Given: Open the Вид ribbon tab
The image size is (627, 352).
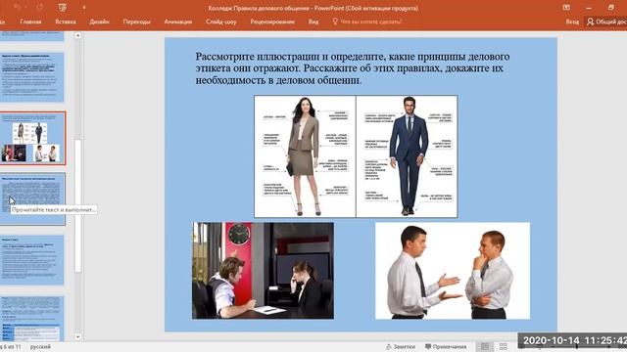Looking at the screenshot, I should 313,22.
